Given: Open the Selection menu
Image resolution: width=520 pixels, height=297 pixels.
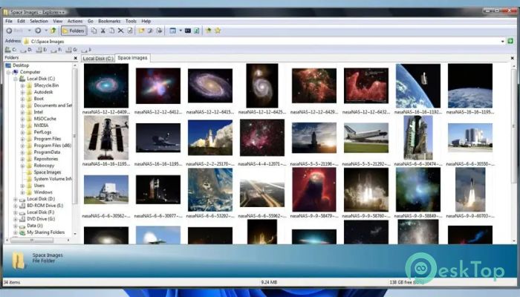Looking at the screenshot, I should tap(39, 21).
